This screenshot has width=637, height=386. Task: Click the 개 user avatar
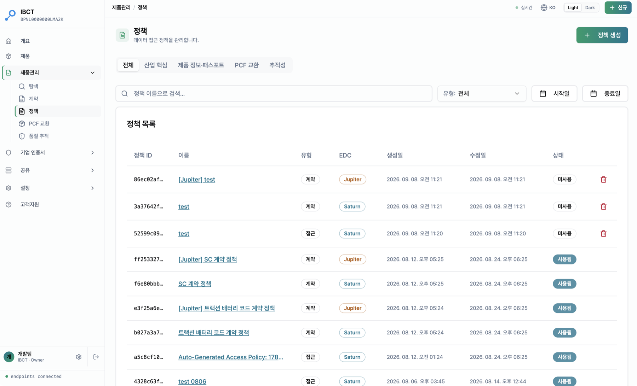coord(9,357)
